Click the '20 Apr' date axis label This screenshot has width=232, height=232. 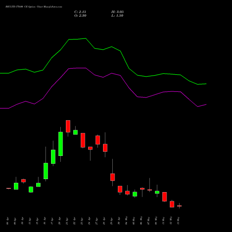tap(60, 221)
